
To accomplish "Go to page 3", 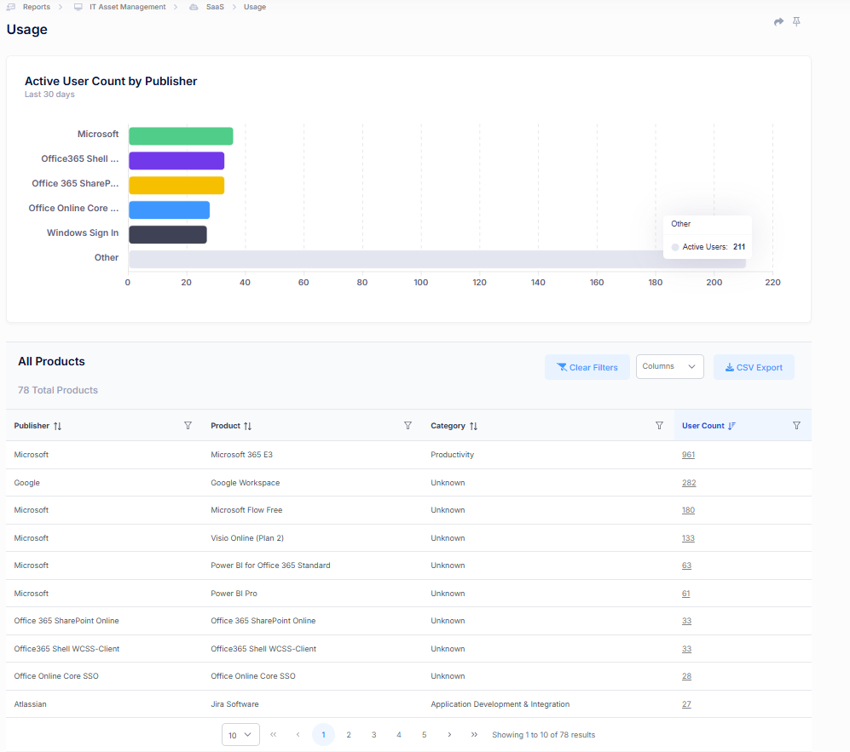I will [373, 735].
